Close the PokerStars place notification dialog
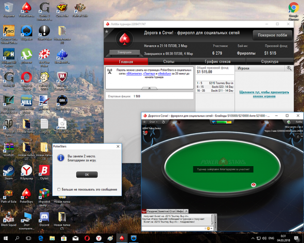The height and width of the screenshot is (243, 304). tap(118, 147)
